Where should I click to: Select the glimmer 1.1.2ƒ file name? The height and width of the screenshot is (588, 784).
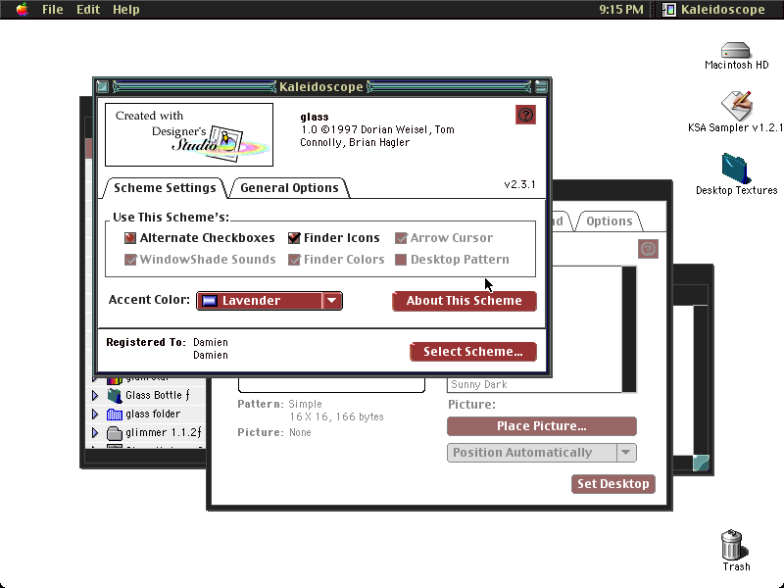(163, 433)
